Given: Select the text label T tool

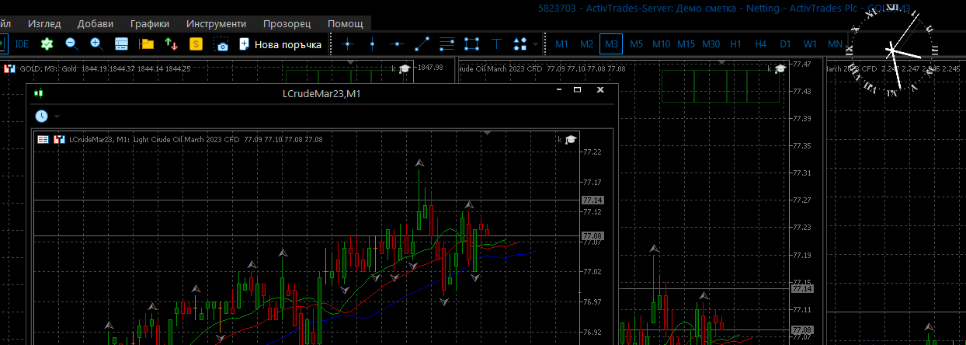Looking at the screenshot, I should click(496, 44).
